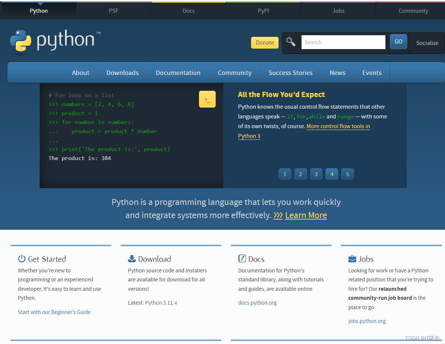
Task: Open the Success Stories menu
Action: [x=290, y=73]
